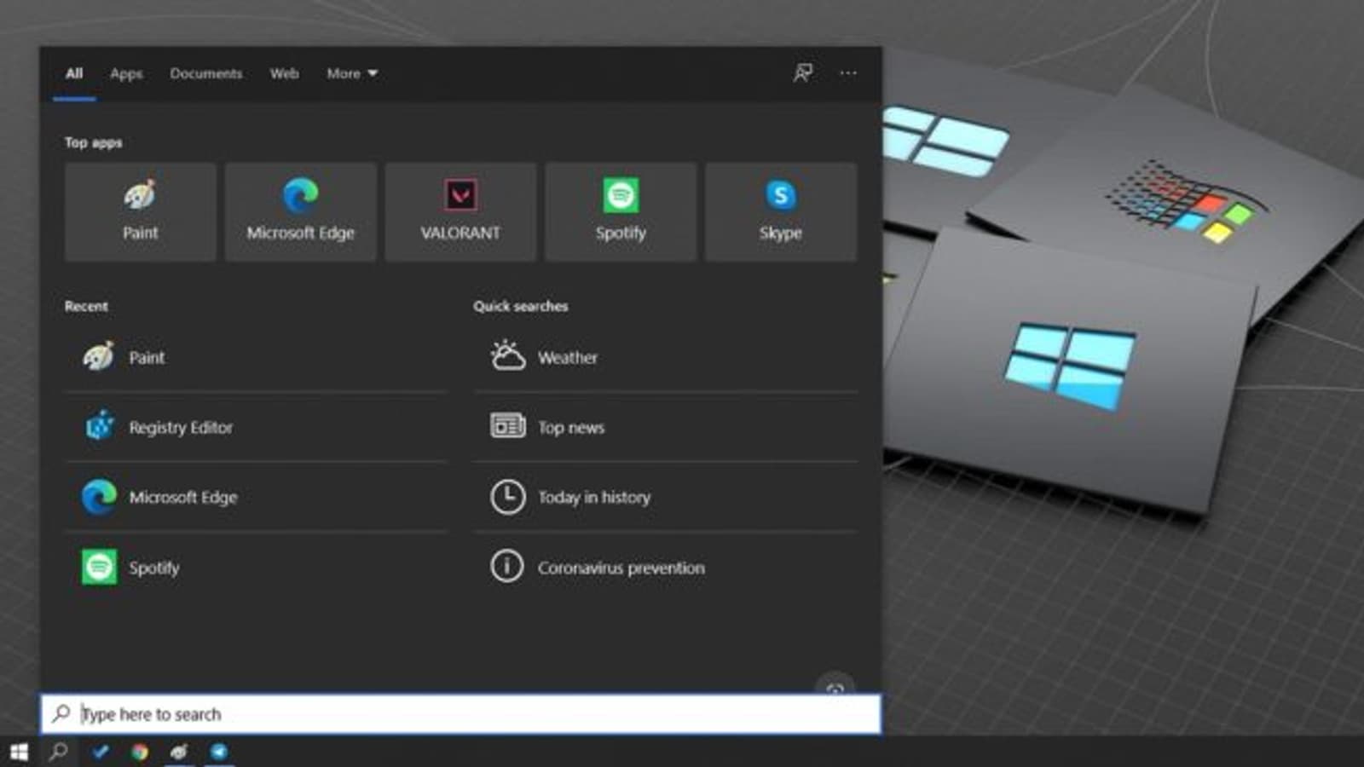Launch Microsoft Edge from the Top apps tiles
Viewport: 1364px width, 767px height.
pos(301,211)
